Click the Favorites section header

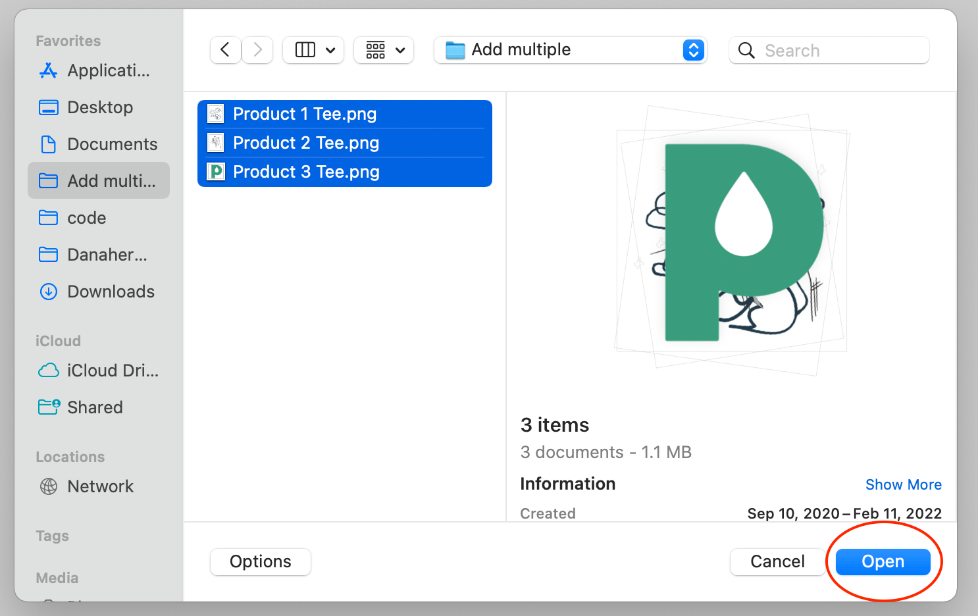(68, 41)
